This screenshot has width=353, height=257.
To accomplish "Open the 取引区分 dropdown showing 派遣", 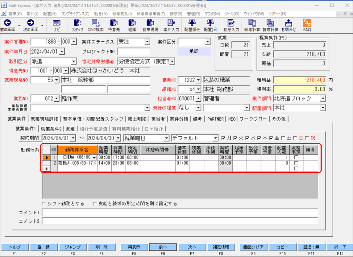I will tap(74, 61).
